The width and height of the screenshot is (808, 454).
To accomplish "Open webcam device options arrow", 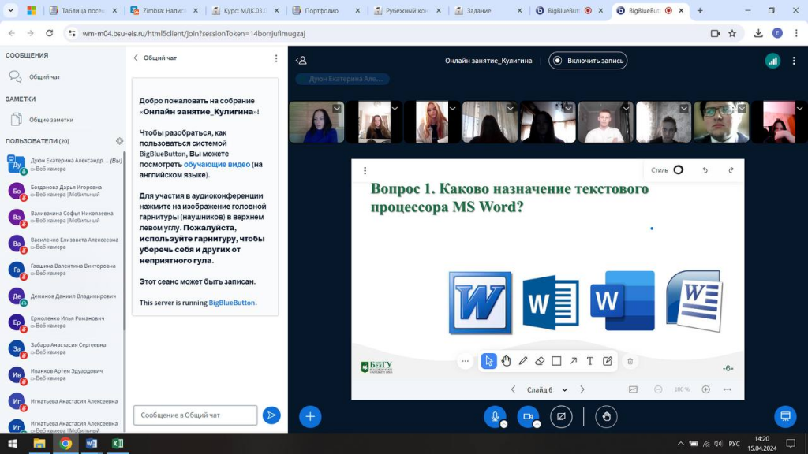I will tap(537, 424).
